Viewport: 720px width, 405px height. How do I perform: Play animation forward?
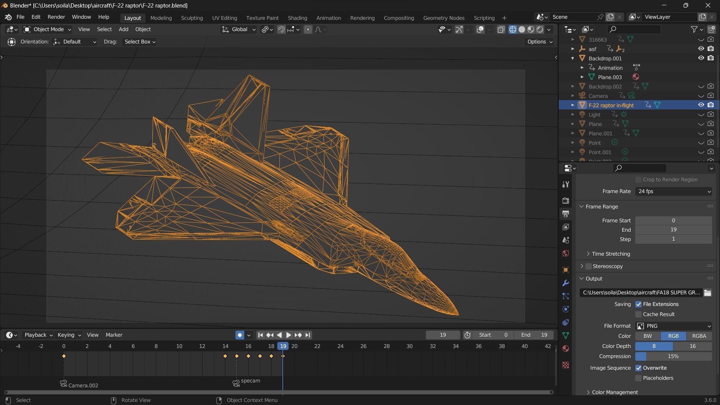[288, 335]
